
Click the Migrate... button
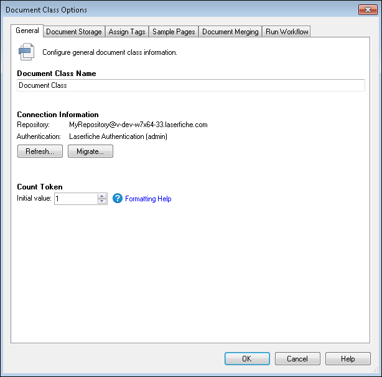point(90,151)
